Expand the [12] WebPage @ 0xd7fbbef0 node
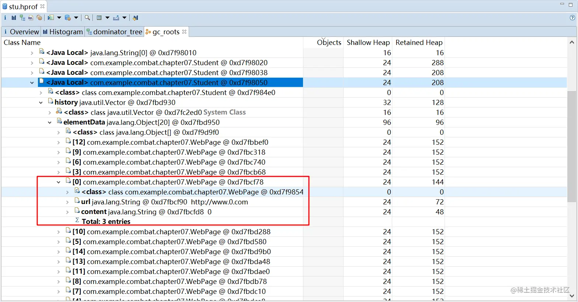The height and width of the screenshot is (302, 578). pos(59,143)
